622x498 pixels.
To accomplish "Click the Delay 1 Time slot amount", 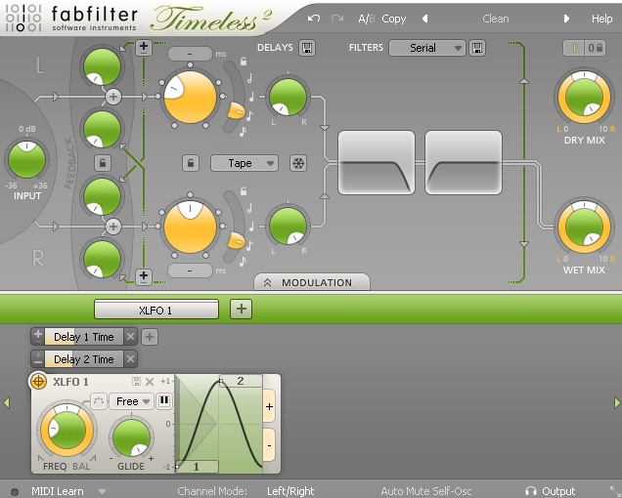I will pyautogui.click(x=84, y=337).
